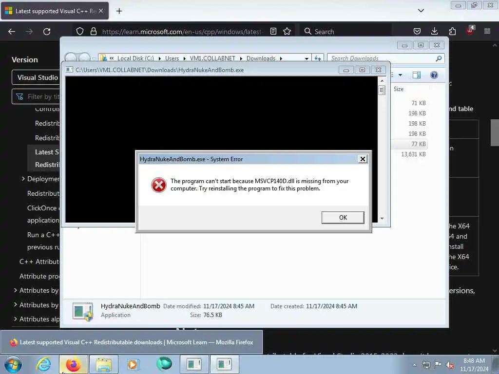
Task: Open Windows Media Player from the taskbar
Action: coord(133,364)
